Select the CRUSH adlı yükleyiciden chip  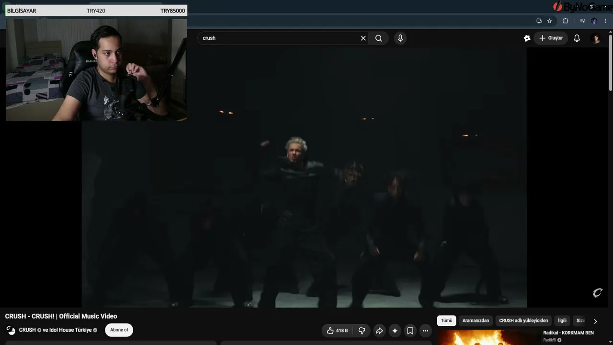point(523,321)
